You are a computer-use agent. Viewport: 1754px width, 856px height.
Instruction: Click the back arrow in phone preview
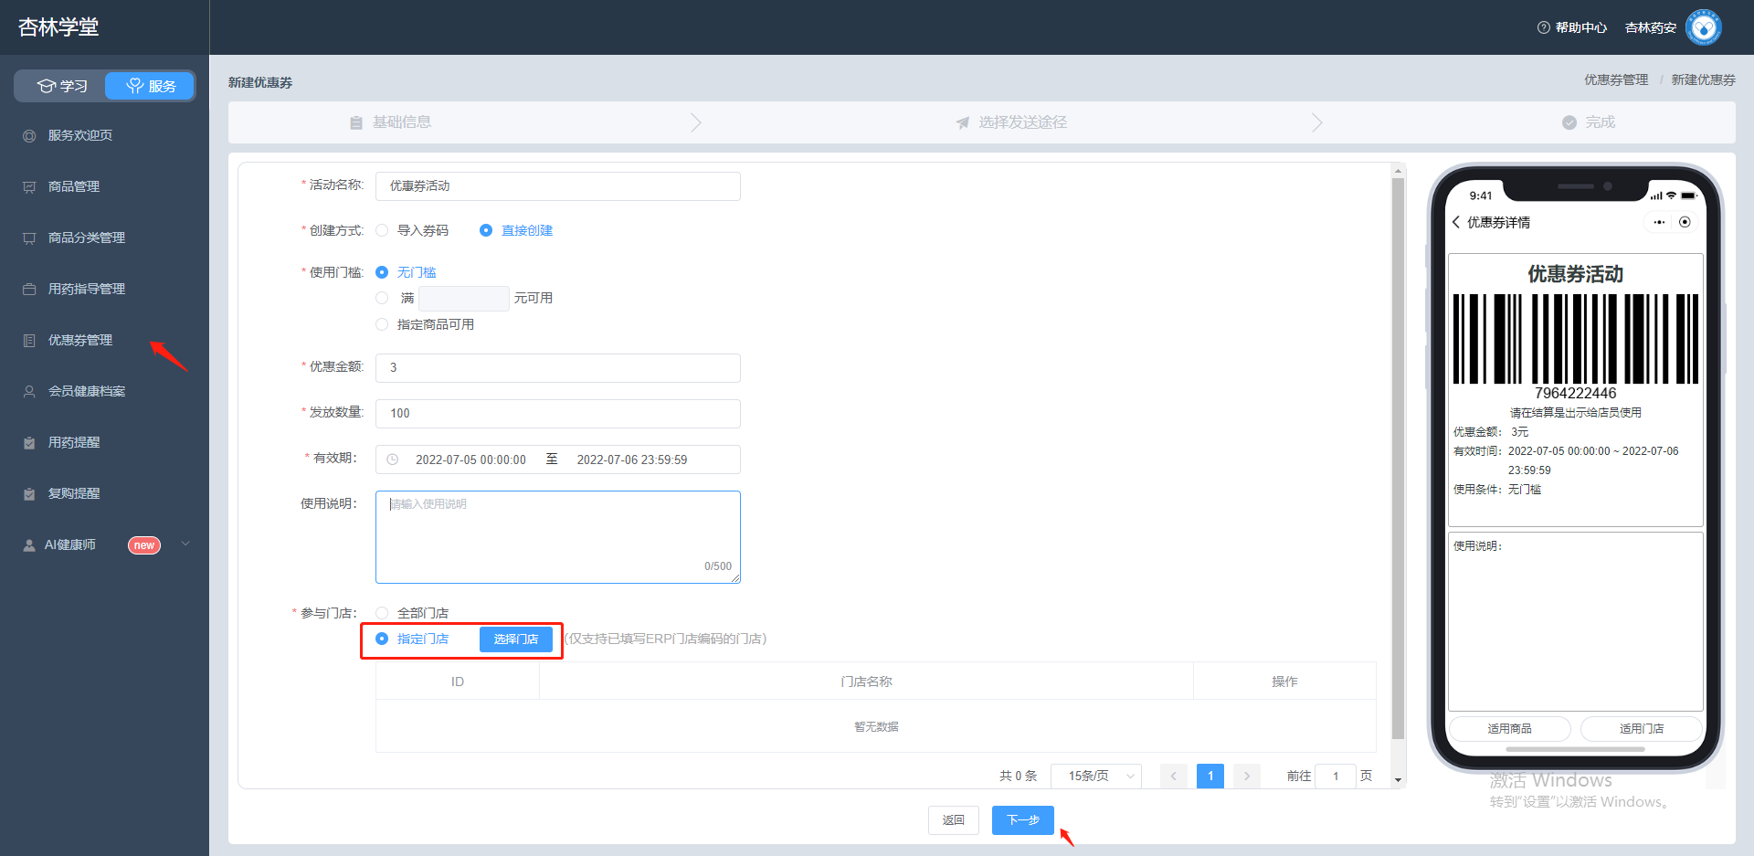coord(1456,222)
